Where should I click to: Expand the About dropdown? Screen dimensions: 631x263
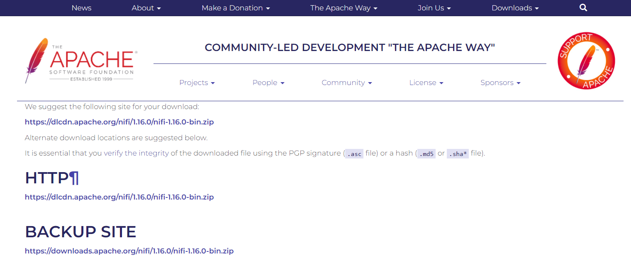click(x=146, y=7)
